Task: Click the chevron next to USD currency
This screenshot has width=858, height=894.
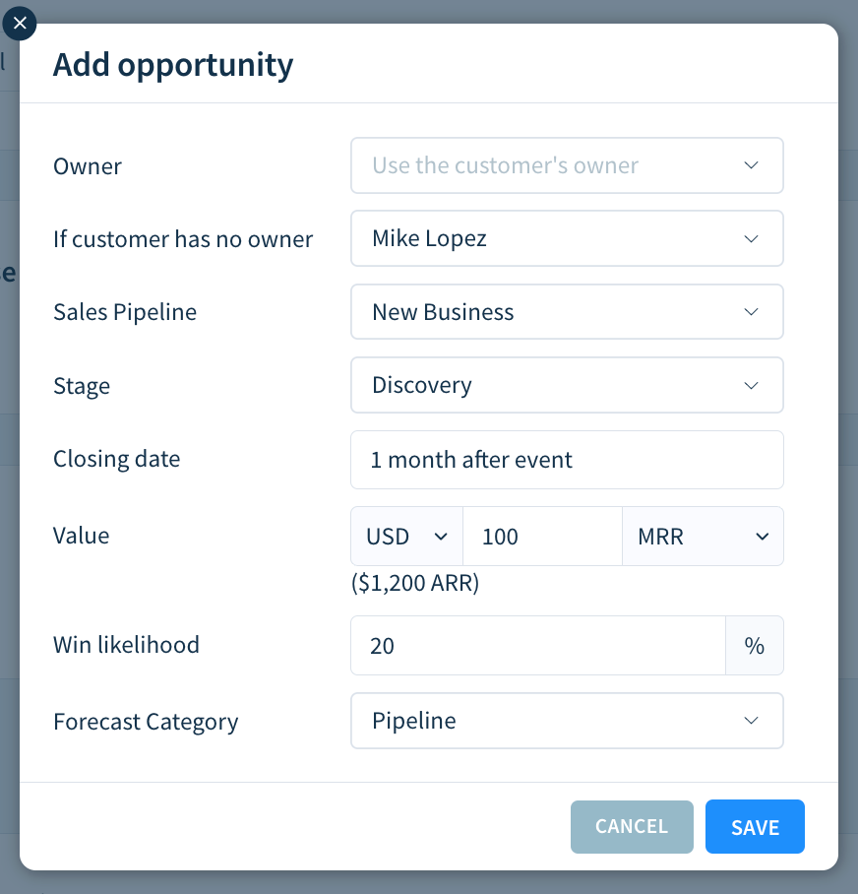Action: [x=443, y=536]
